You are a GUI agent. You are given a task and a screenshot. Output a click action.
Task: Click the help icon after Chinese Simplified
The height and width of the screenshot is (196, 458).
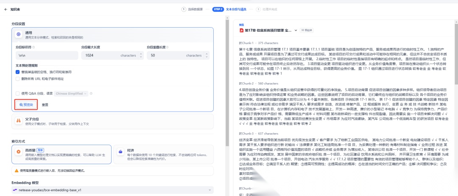pyautogui.click(x=91, y=93)
